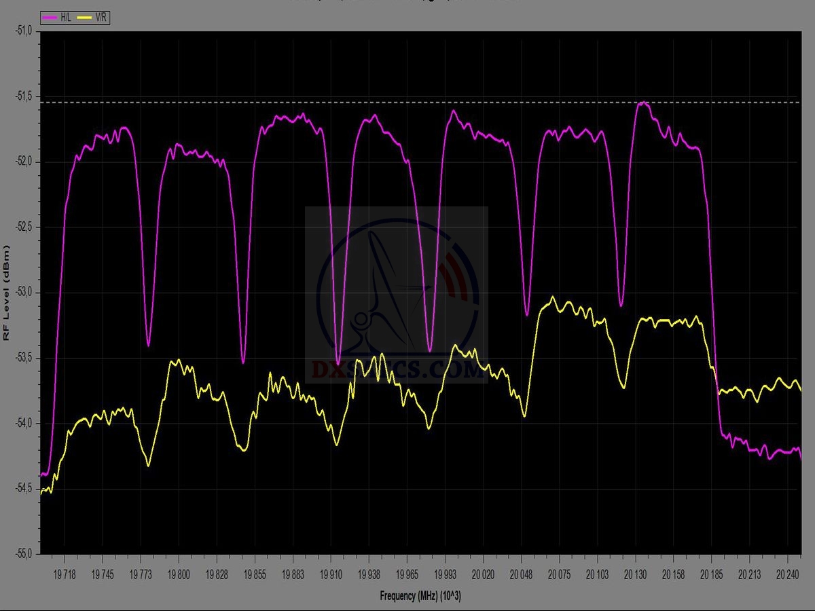Click the -53,0 RF level tick label
815x611 pixels.
coord(24,292)
